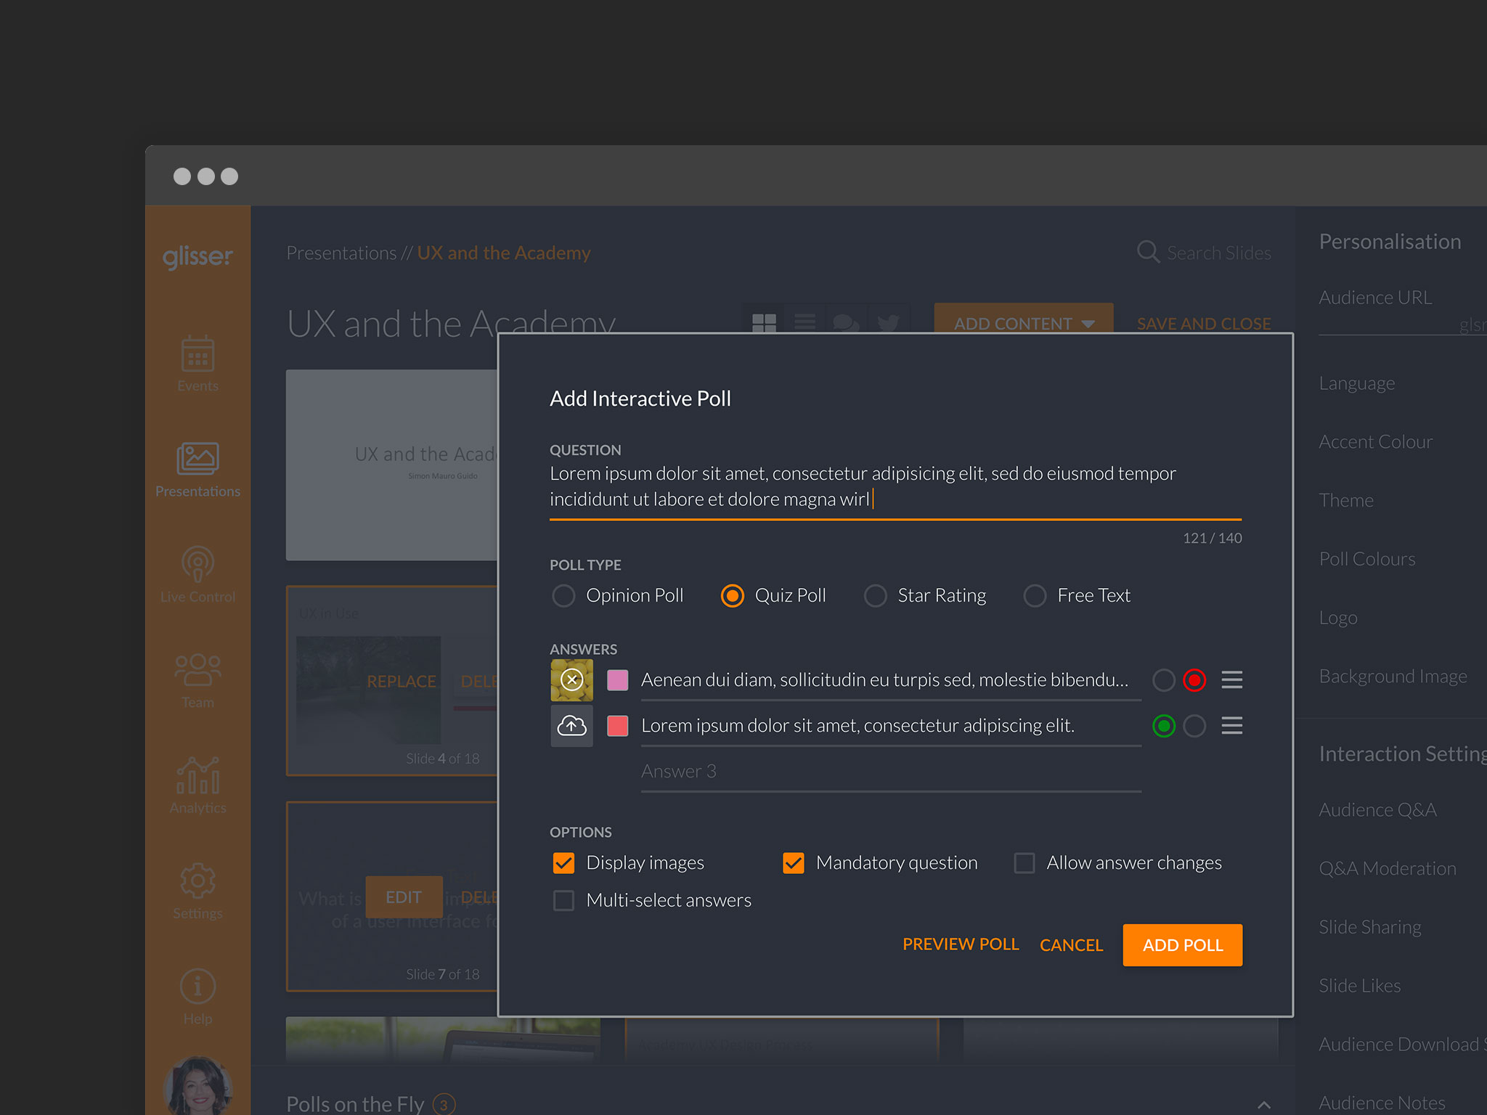
Task: Click the Polls on the Fly count badge
Action: coord(444,1105)
